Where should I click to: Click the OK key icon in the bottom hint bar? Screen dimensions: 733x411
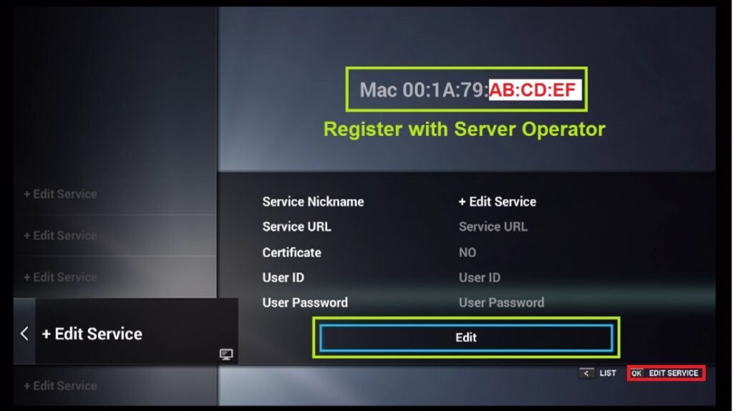tap(636, 373)
